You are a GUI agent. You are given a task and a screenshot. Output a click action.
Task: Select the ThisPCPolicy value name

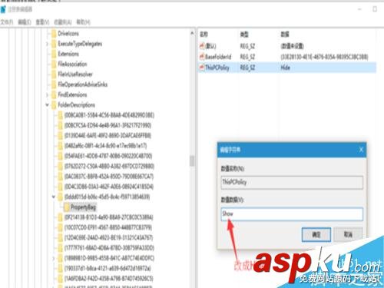(x=217, y=68)
